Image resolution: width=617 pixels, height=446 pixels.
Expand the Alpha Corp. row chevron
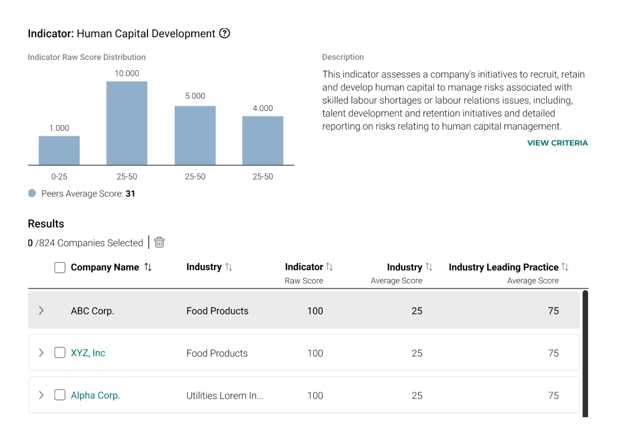(41, 395)
